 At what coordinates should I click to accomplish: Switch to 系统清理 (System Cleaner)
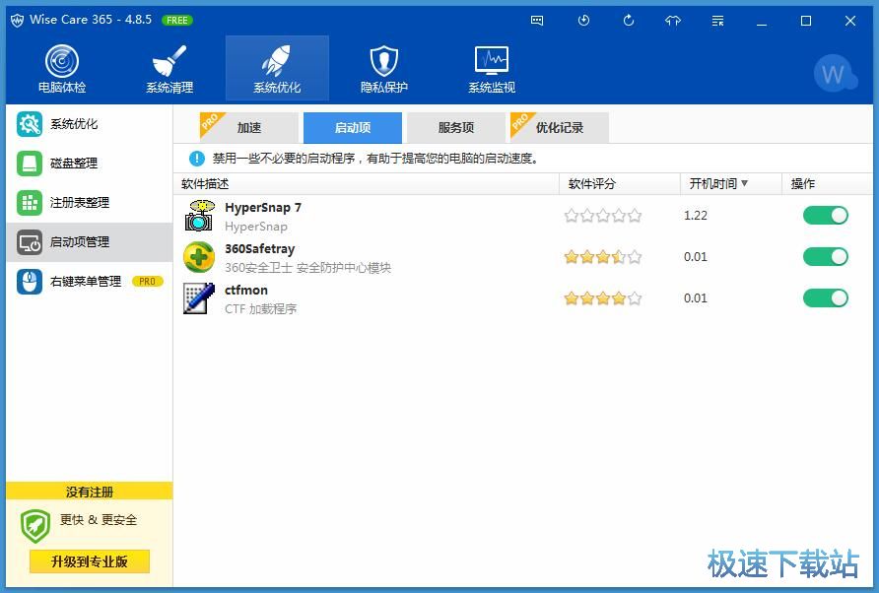tap(168, 67)
